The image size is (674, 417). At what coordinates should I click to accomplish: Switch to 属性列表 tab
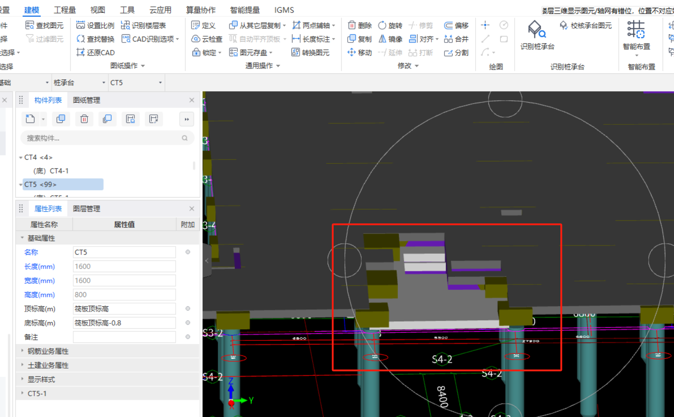48,208
